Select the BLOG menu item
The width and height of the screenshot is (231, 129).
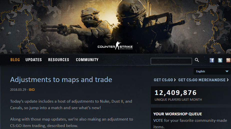15,60
